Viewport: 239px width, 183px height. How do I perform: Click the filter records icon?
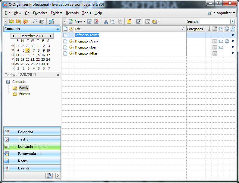(x=138, y=21)
